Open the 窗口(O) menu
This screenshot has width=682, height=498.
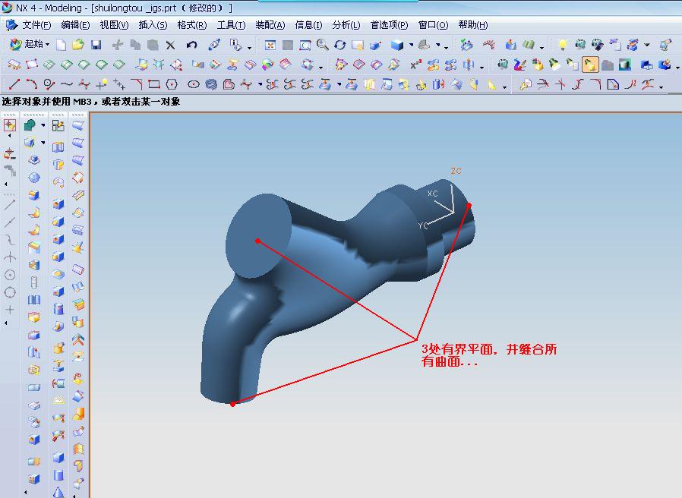click(433, 25)
